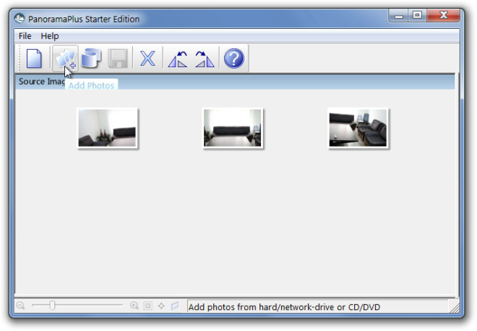Open the File menu
Screen dimensions: 477x331
coord(25,36)
